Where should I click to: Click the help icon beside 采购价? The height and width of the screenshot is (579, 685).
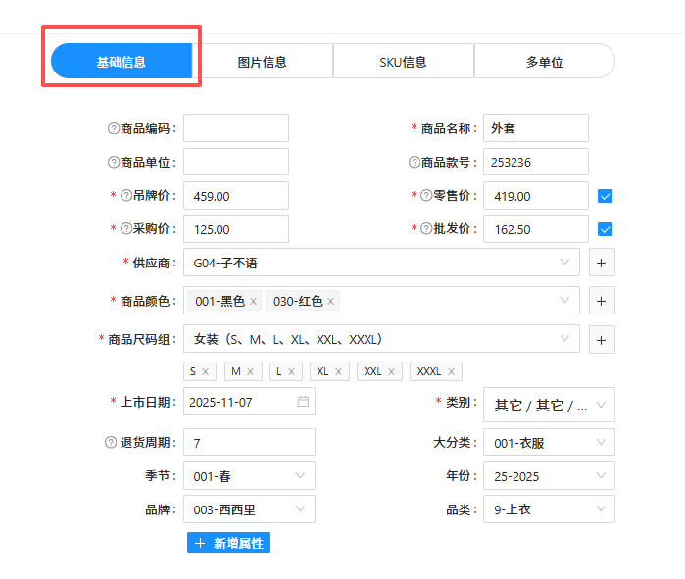tap(126, 228)
